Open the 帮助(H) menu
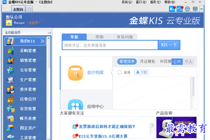This screenshot has width=210, height=140. tap(170, 2)
